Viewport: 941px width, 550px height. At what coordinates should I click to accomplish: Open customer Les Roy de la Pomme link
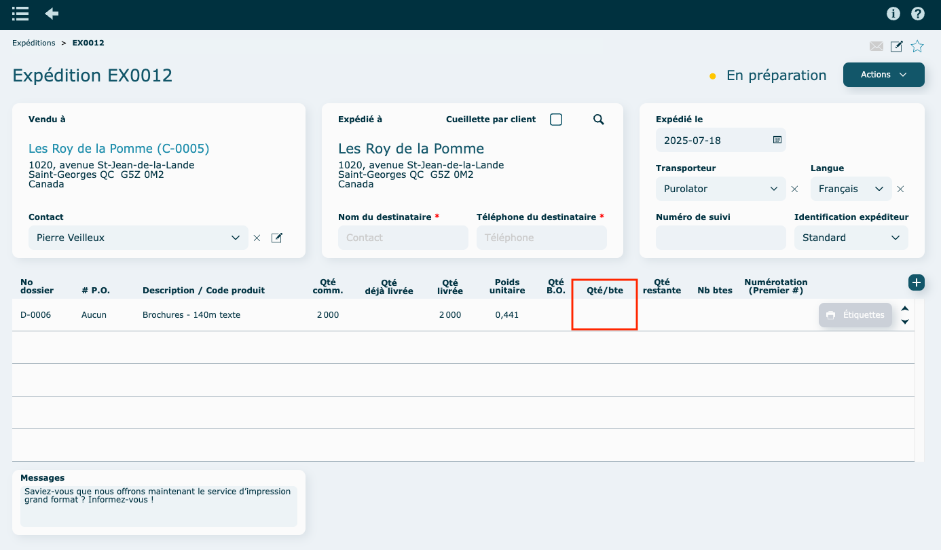[119, 148]
